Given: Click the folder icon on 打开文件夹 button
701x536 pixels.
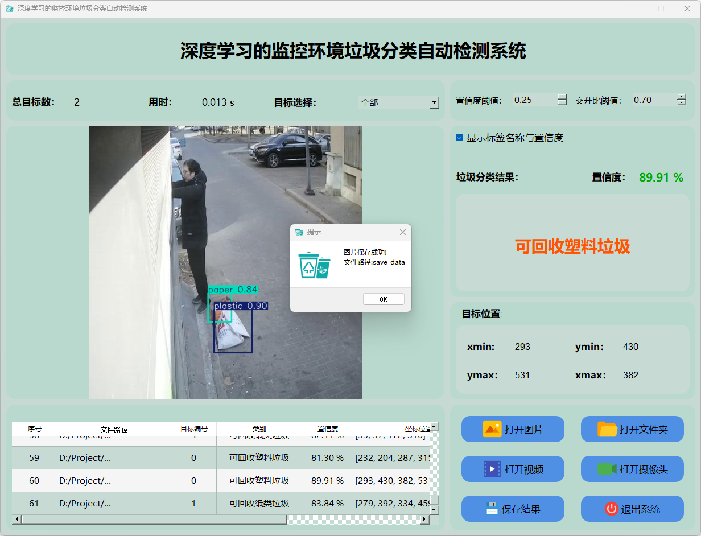Looking at the screenshot, I should pyautogui.click(x=607, y=429).
